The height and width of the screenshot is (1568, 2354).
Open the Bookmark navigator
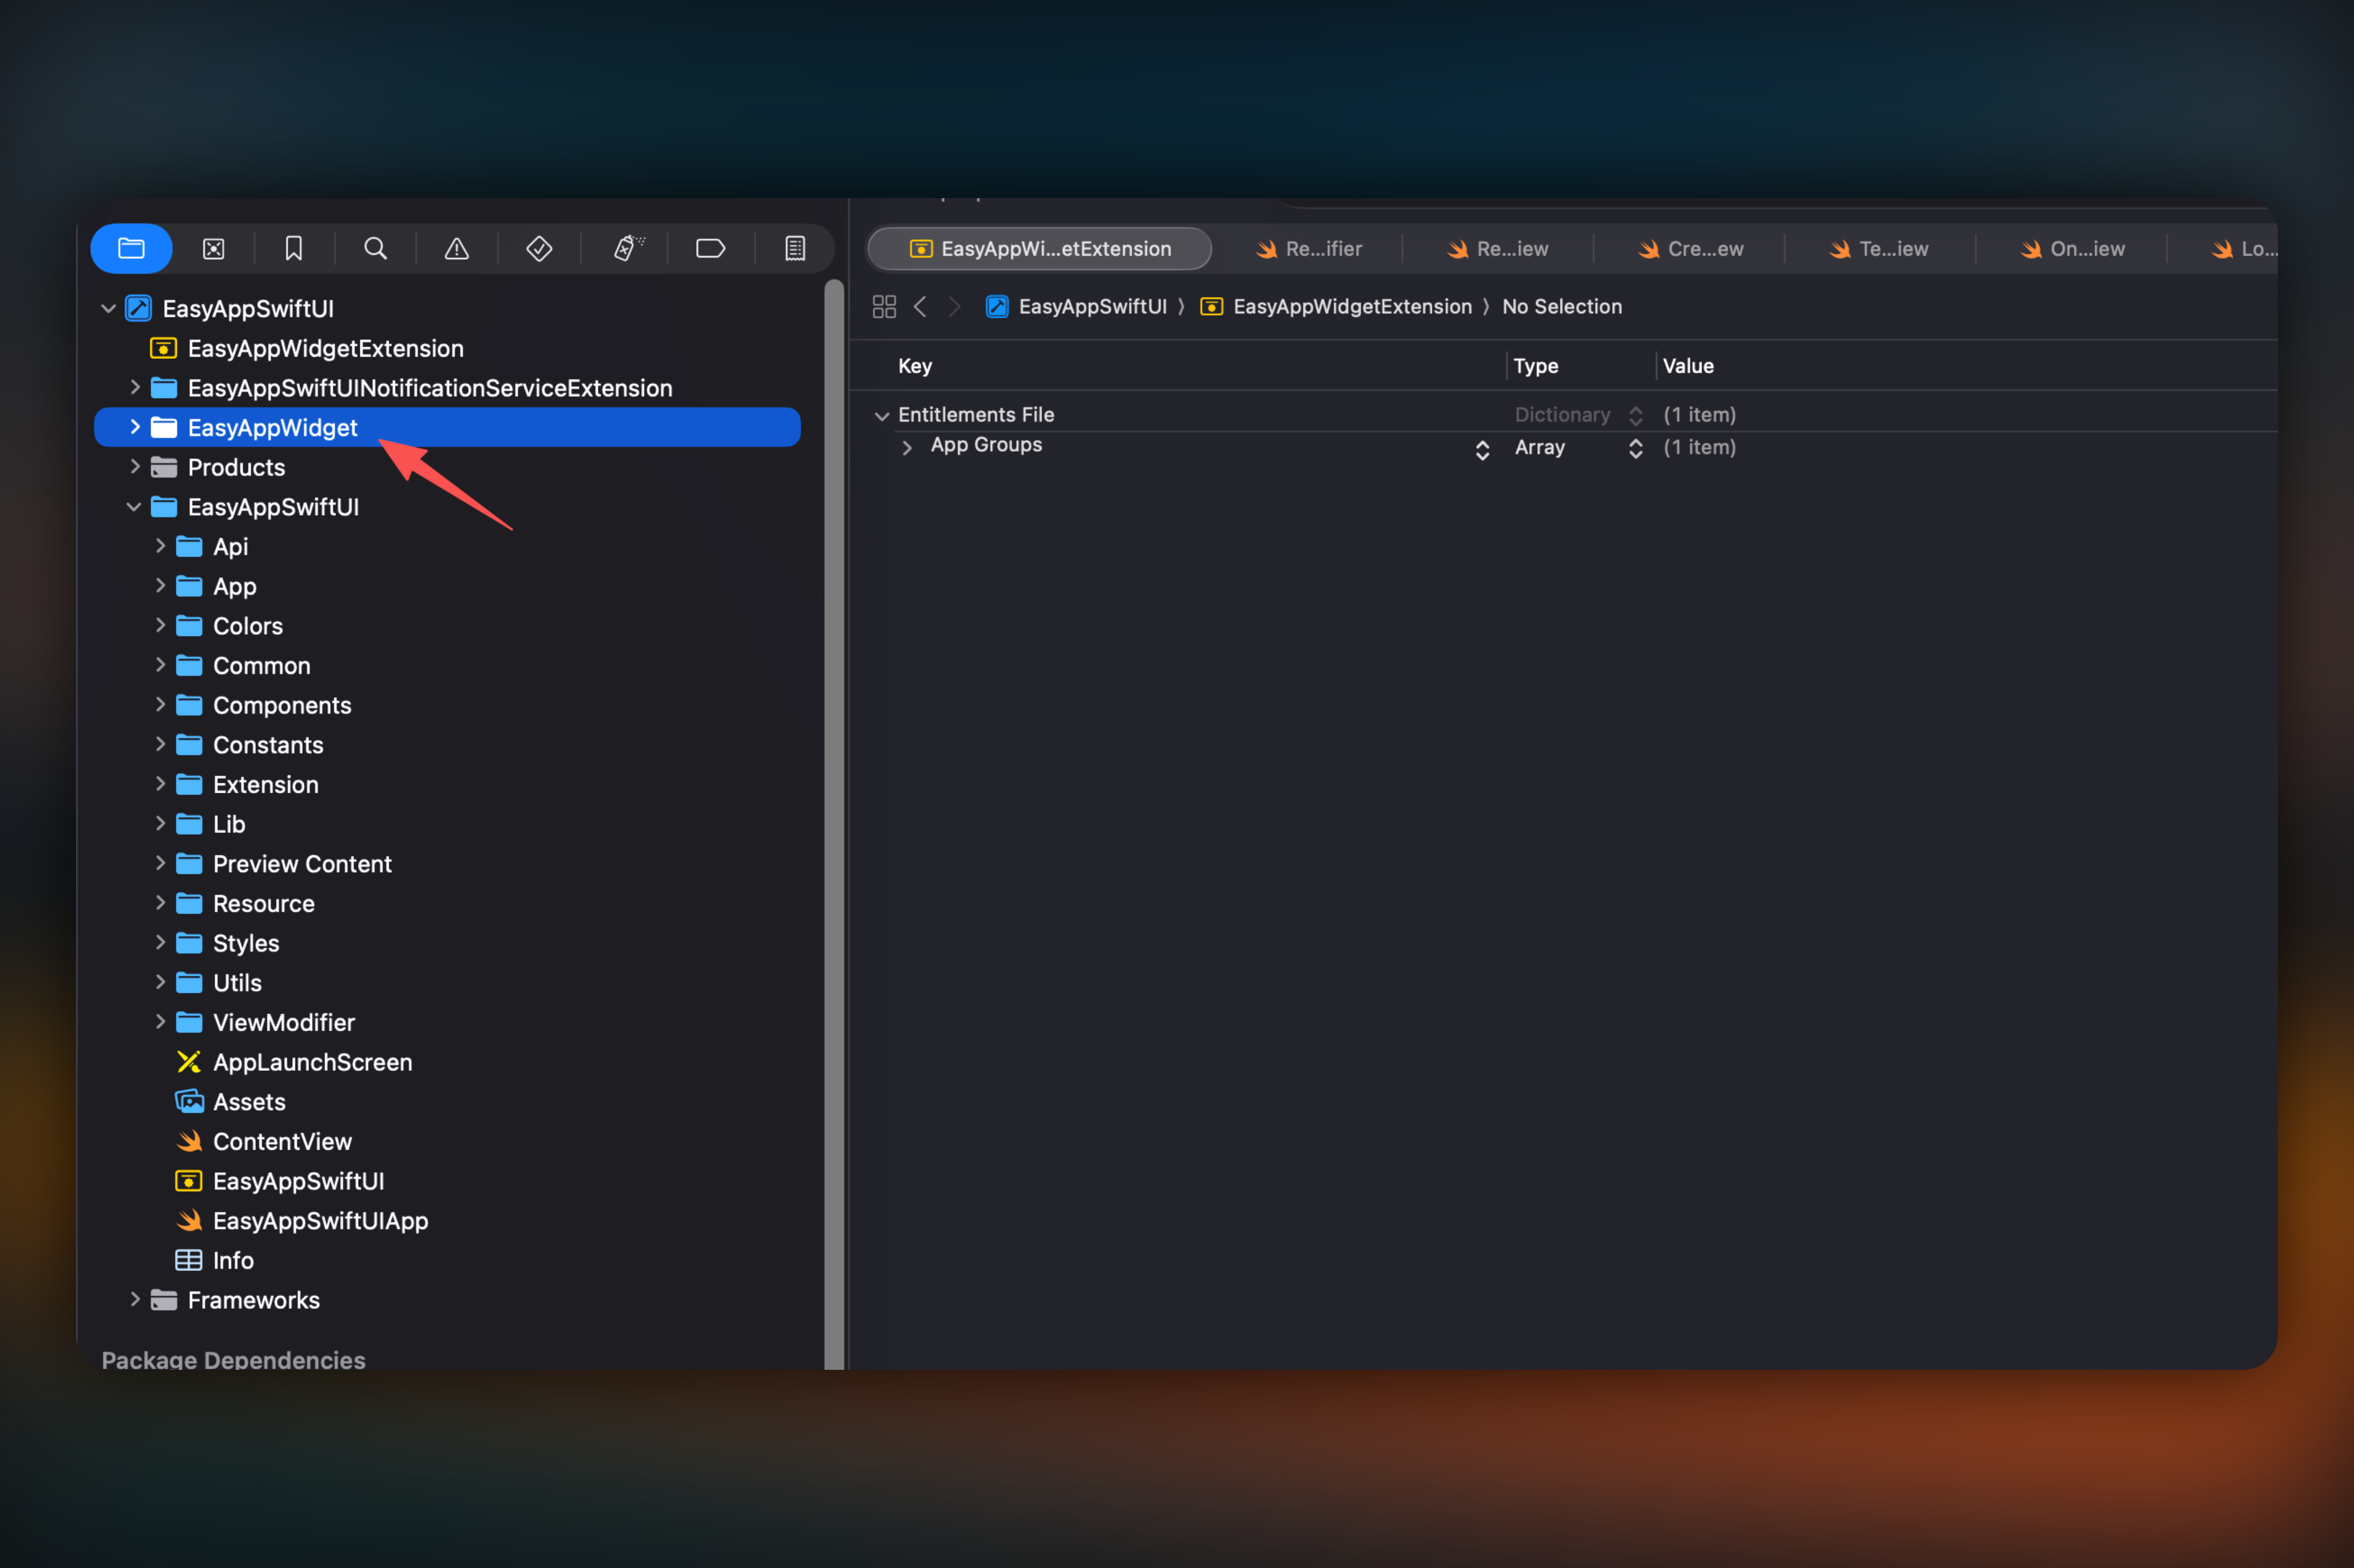[x=294, y=248]
